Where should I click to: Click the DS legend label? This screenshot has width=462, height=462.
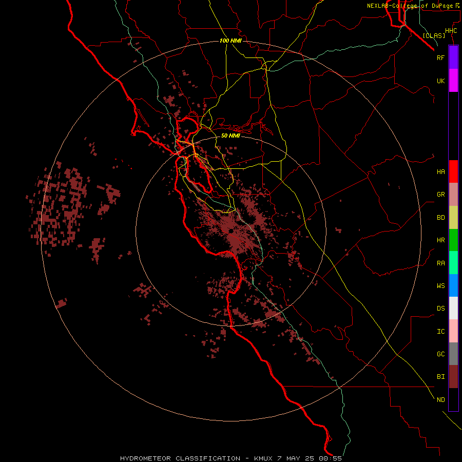point(440,309)
